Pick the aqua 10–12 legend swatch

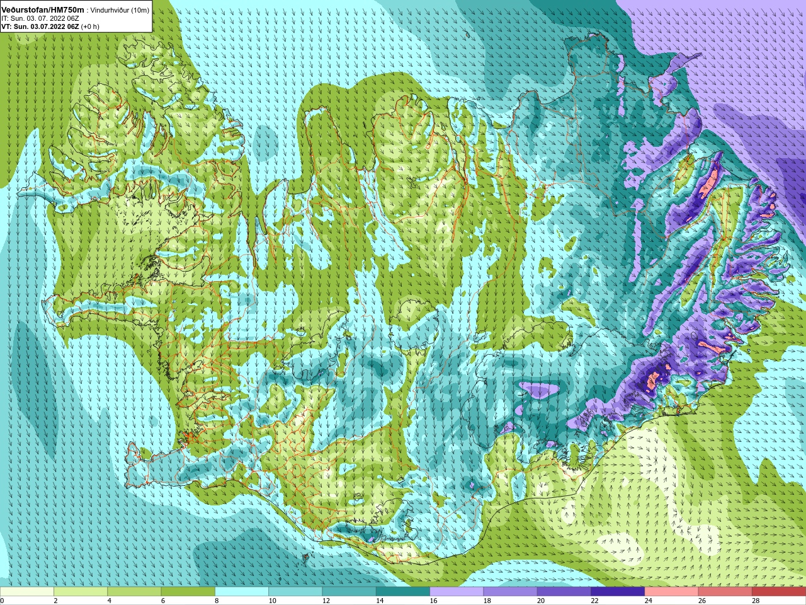point(295,592)
